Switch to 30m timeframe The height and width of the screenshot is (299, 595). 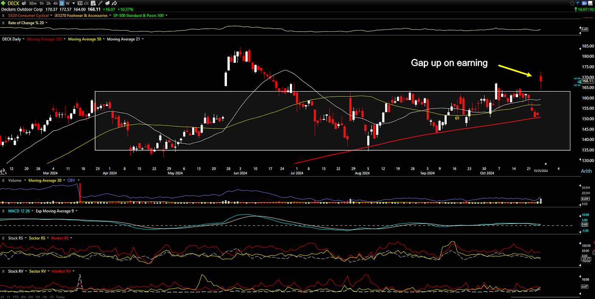pos(33,3)
